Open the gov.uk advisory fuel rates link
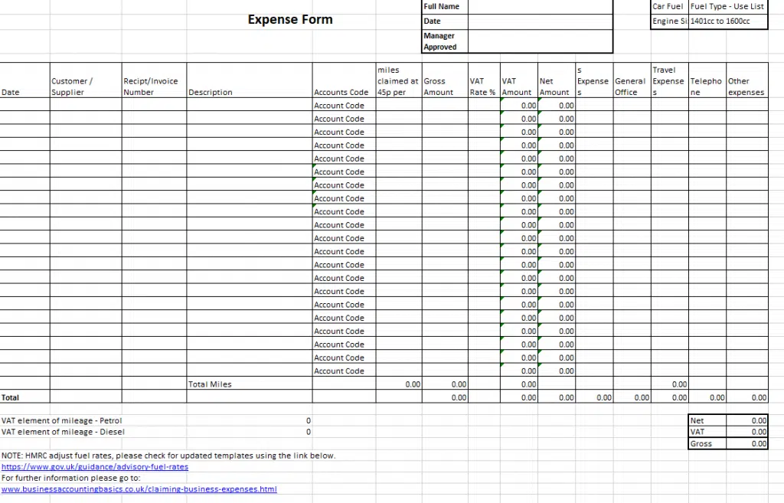 tap(95, 466)
